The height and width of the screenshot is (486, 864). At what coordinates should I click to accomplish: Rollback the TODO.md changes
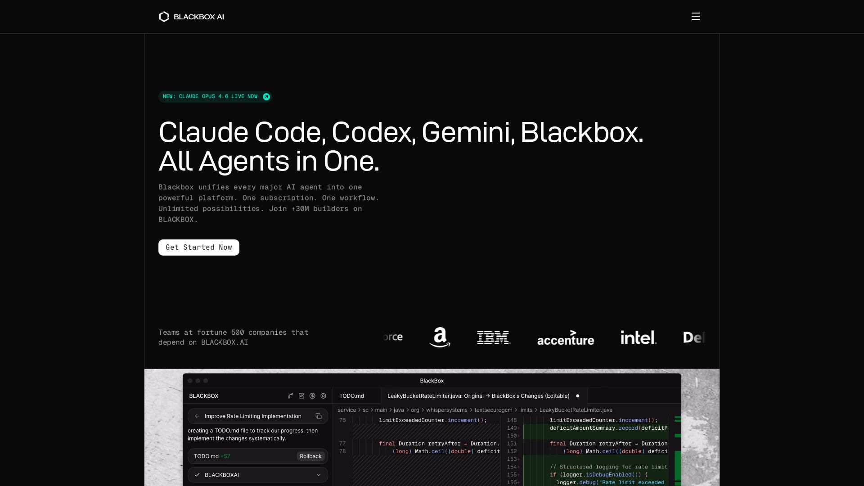(310, 456)
